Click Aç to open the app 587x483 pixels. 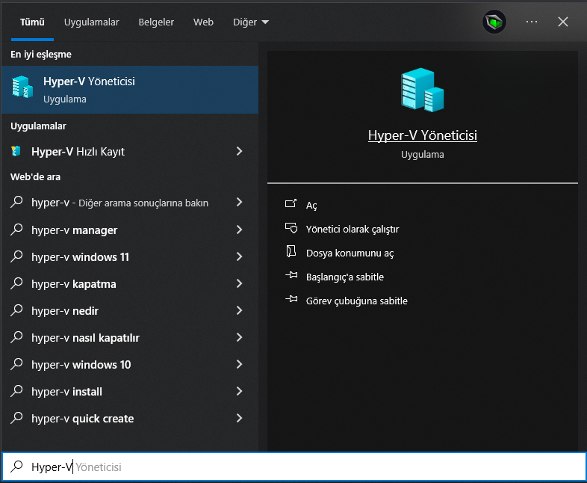pos(311,206)
